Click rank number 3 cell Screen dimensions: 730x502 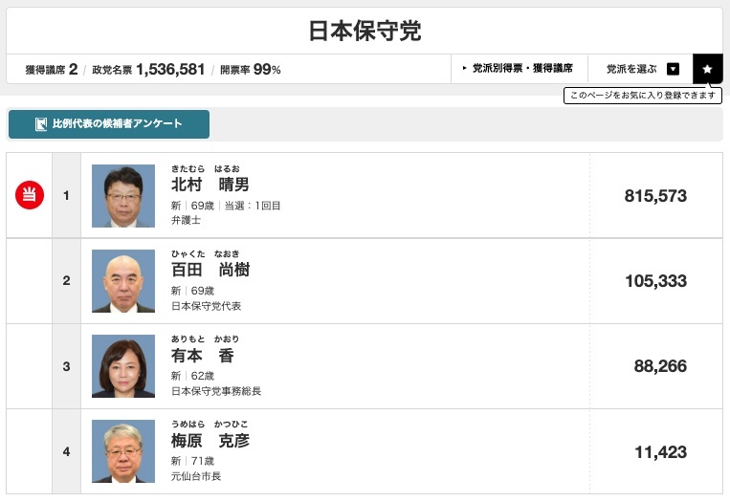67,366
